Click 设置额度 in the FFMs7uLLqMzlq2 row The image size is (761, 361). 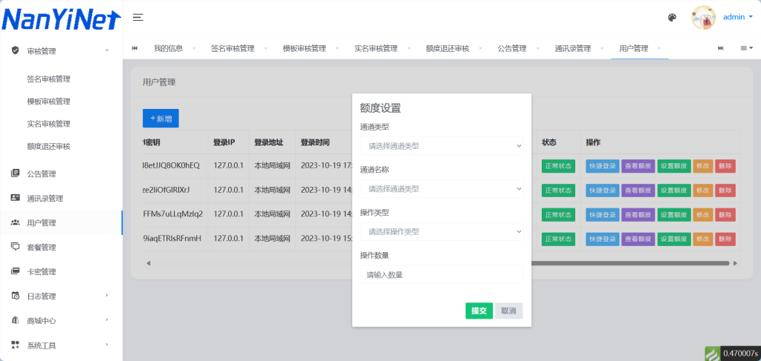674,214
